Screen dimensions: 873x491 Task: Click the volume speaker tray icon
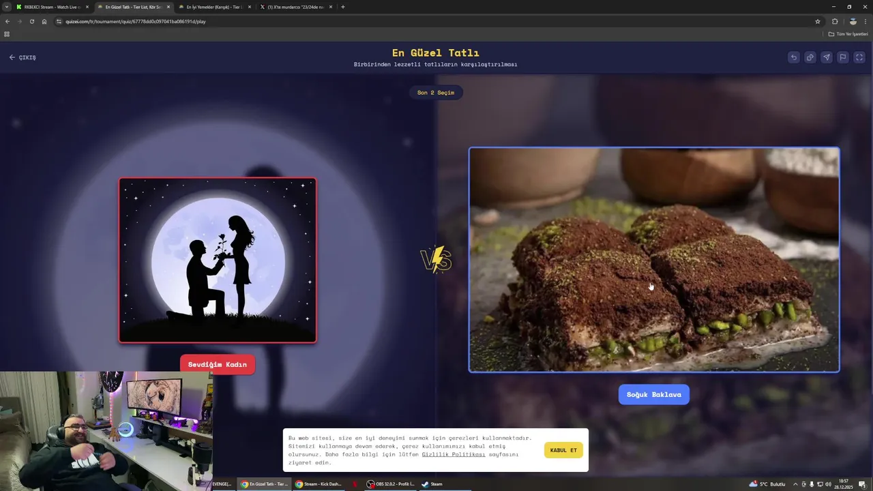828,484
